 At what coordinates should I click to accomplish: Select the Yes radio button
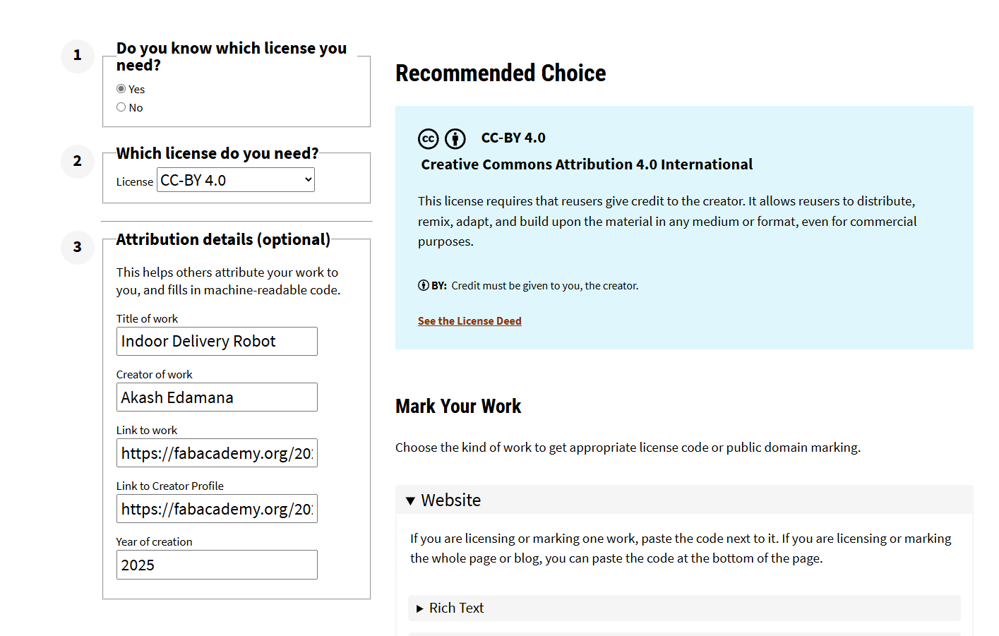pyautogui.click(x=121, y=89)
